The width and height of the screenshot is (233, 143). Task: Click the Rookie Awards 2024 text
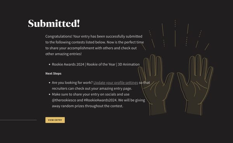point(68,64)
